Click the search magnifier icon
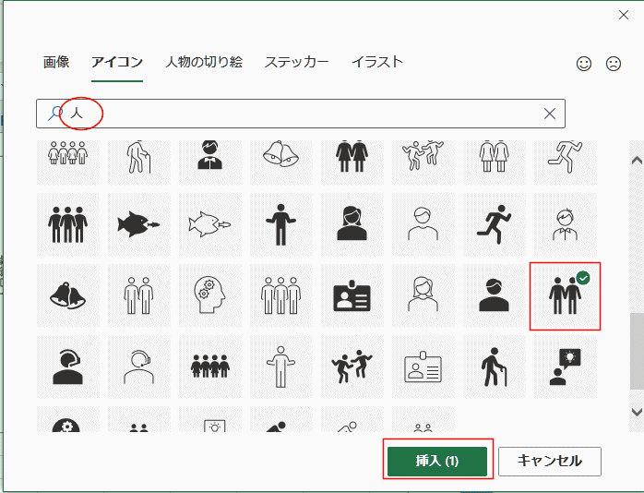The width and height of the screenshot is (644, 493). [x=55, y=113]
